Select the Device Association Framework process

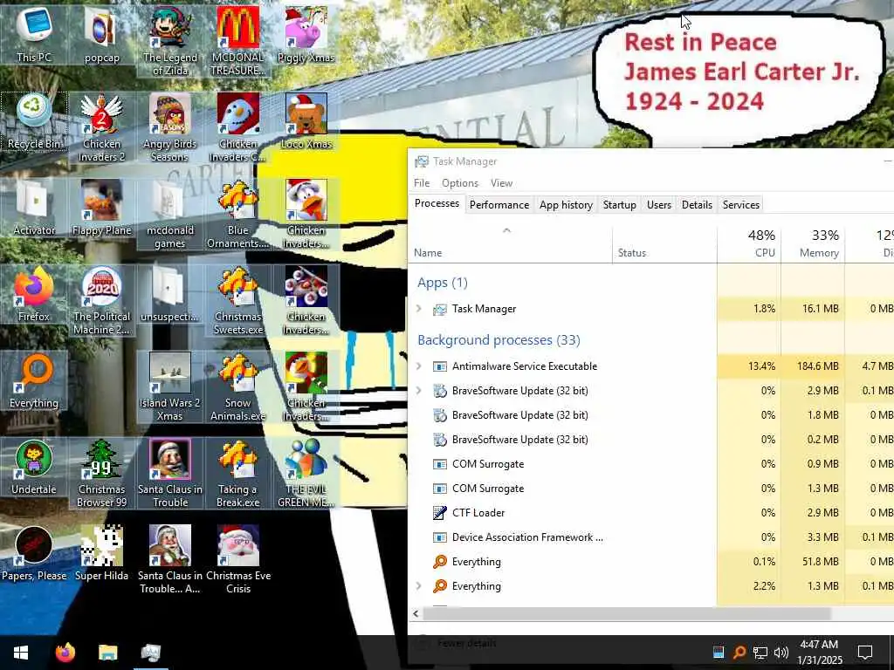pos(650,537)
